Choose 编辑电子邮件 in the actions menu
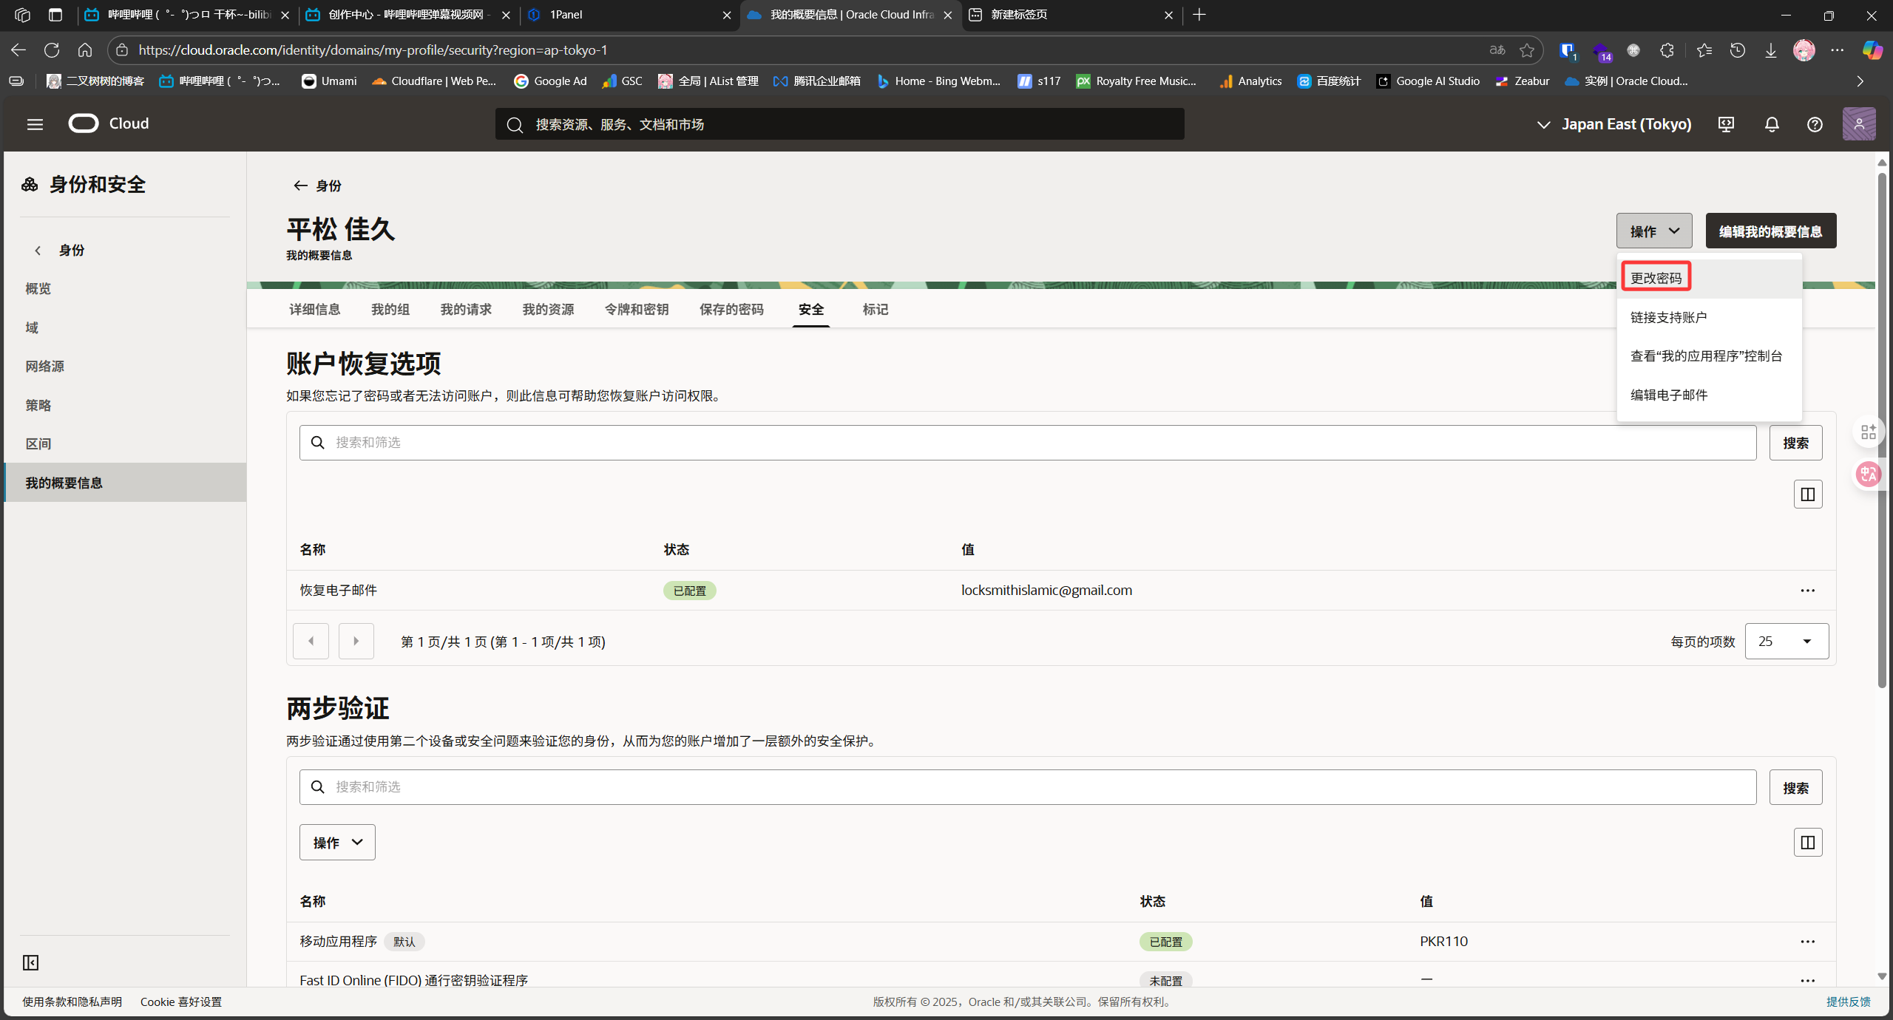The height and width of the screenshot is (1020, 1893). (x=1669, y=395)
